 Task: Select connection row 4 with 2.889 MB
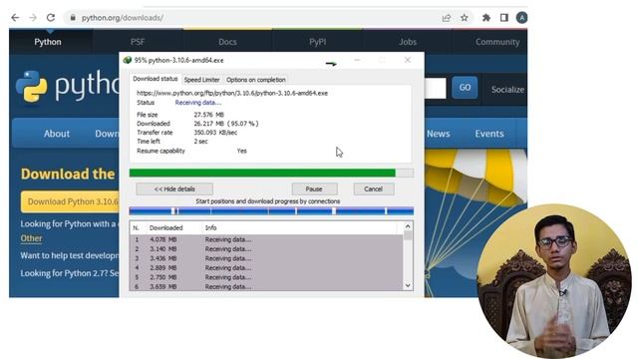click(266, 268)
